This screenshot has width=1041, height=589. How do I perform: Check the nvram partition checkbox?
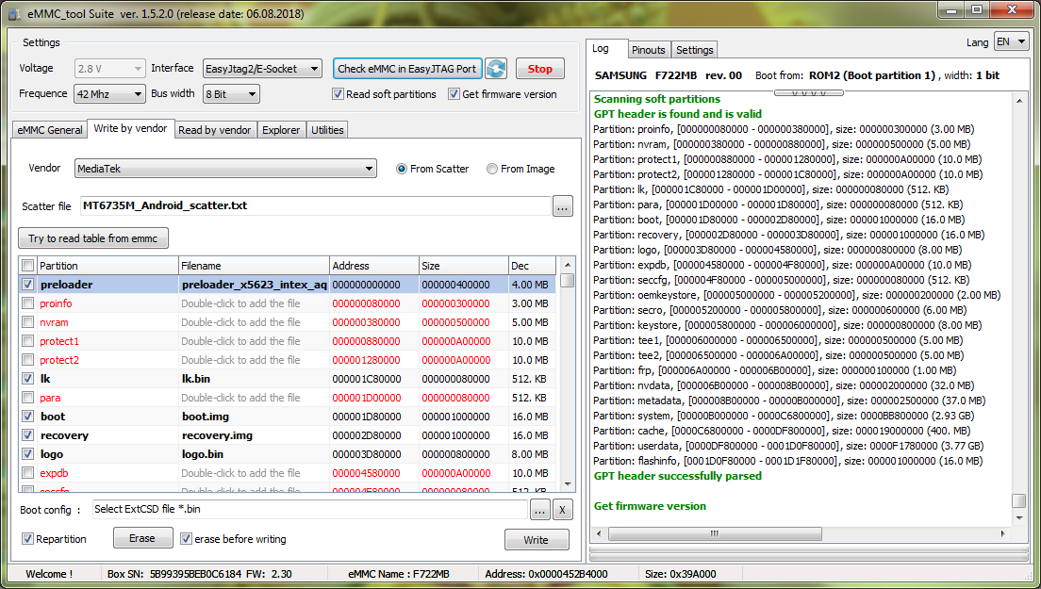point(28,322)
